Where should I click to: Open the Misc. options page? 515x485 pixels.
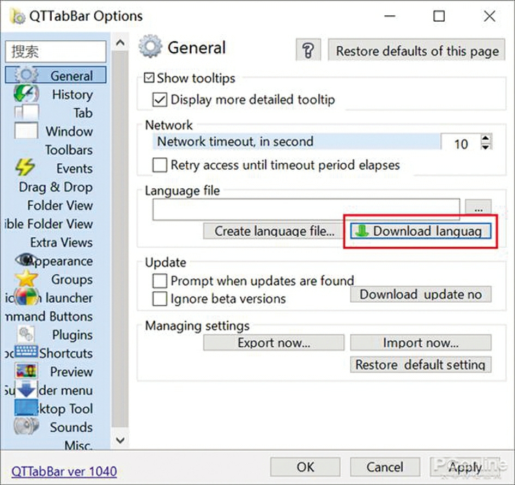(78, 445)
